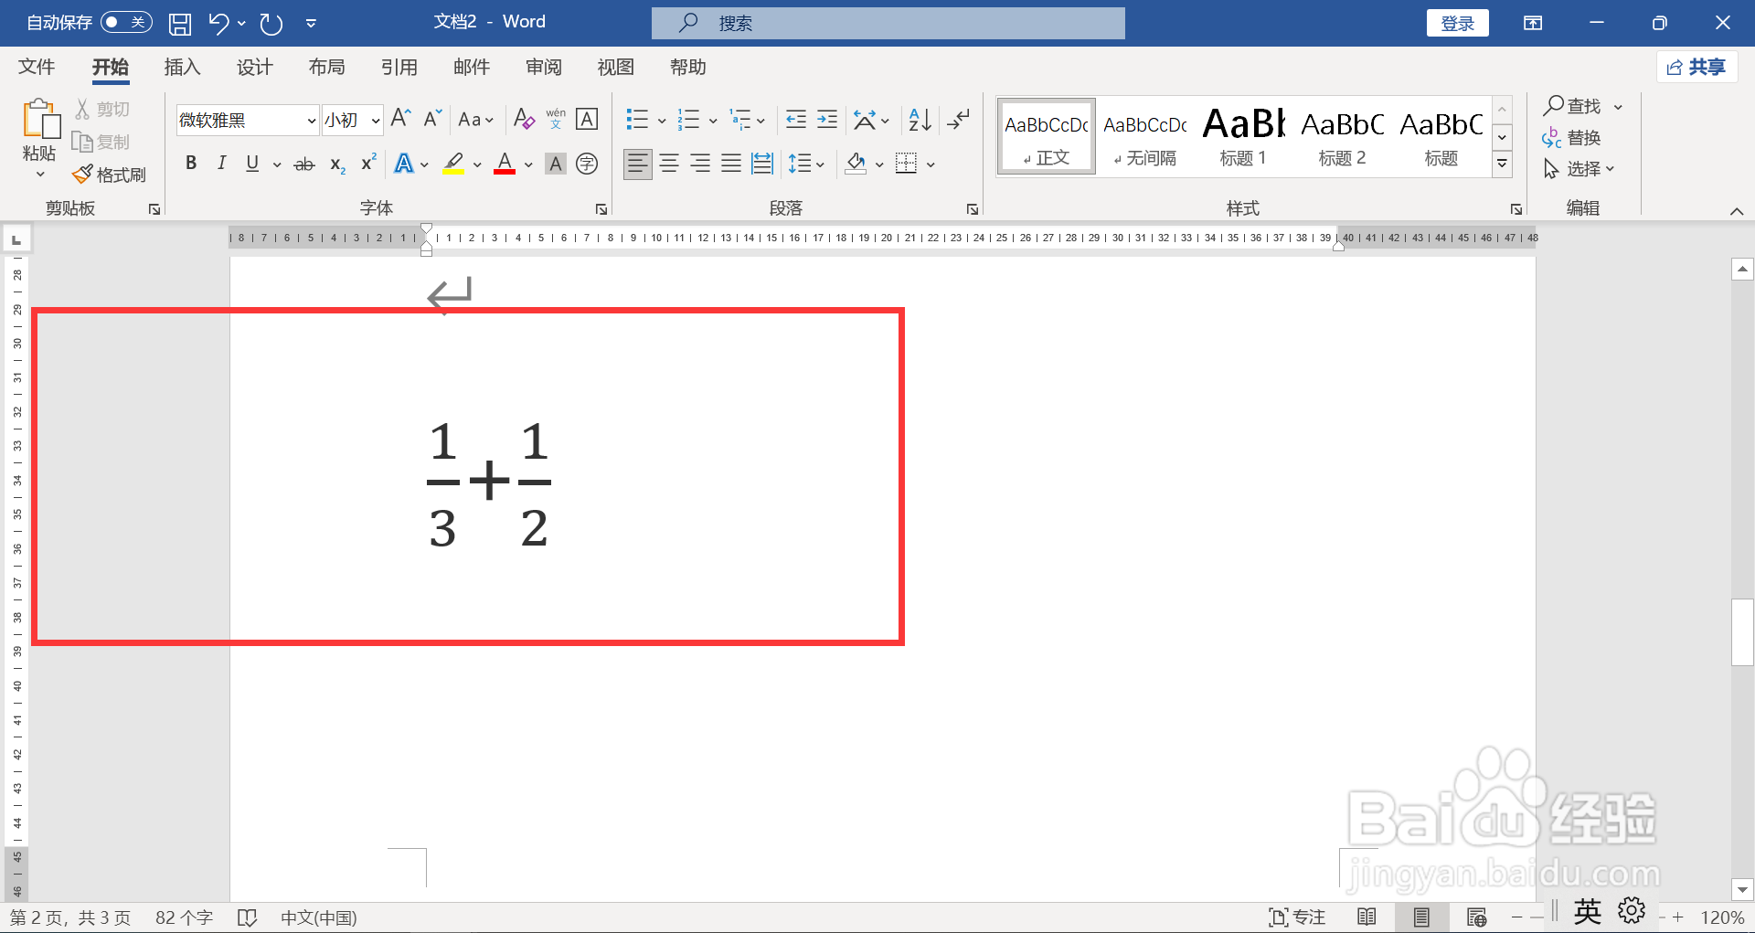Screen dimensions: 1755x933
Task: Expand the styles gallery More arrow
Action: point(1502,164)
